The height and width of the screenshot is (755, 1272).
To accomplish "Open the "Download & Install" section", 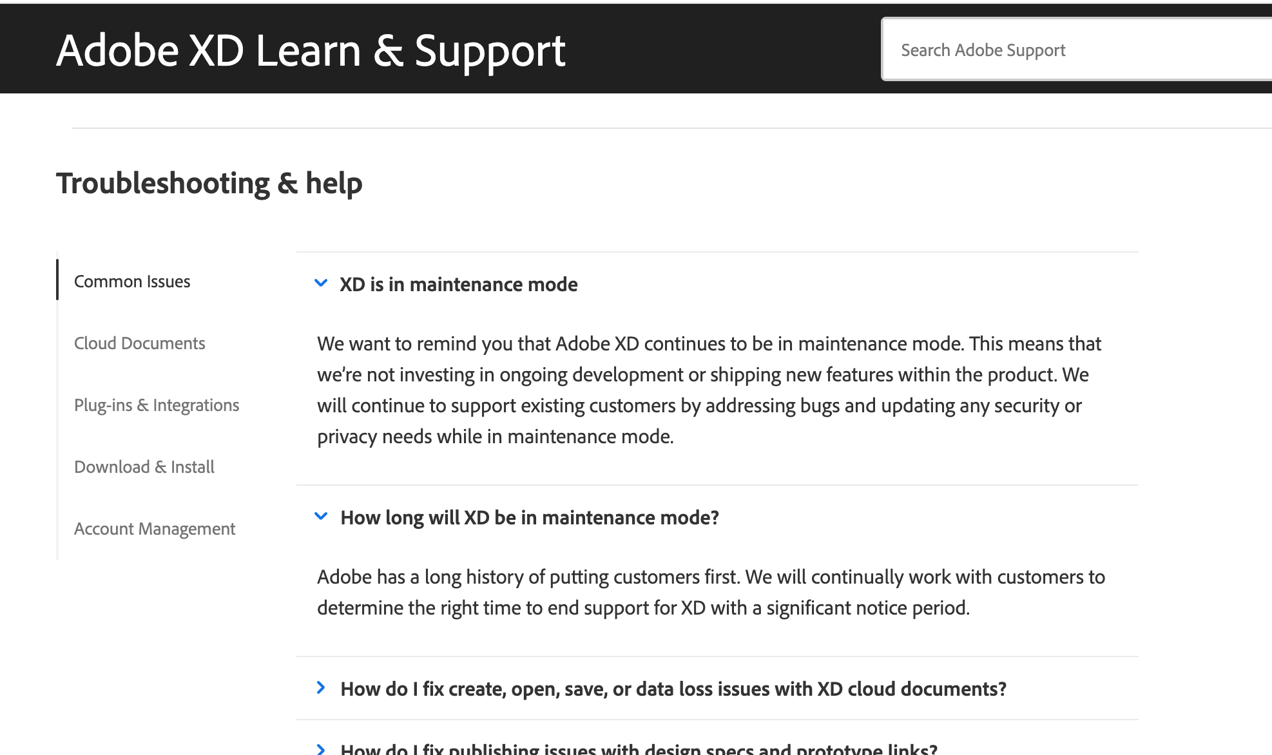I will coord(144,466).
